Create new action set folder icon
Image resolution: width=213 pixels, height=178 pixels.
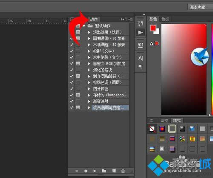tap(104, 171)
